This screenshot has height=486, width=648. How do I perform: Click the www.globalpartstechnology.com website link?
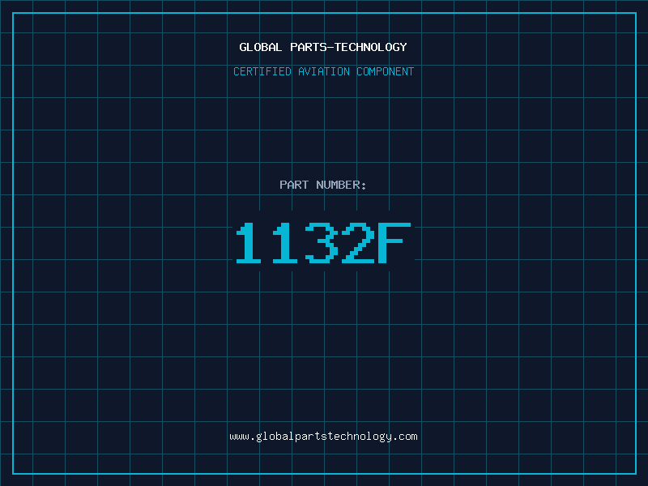tap(323, 437)
